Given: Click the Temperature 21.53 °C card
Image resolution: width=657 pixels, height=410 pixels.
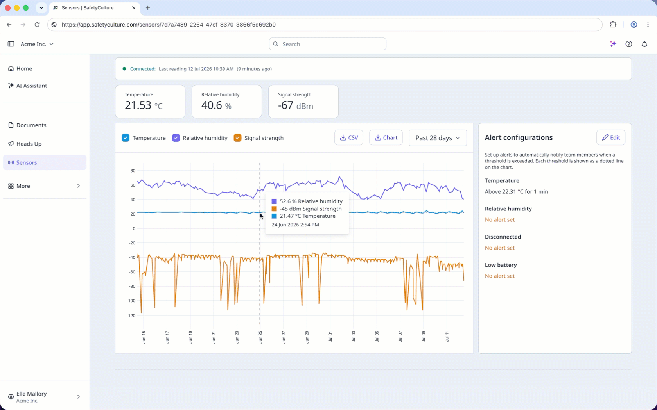Looking at the screenshot, I should (150, 102).
